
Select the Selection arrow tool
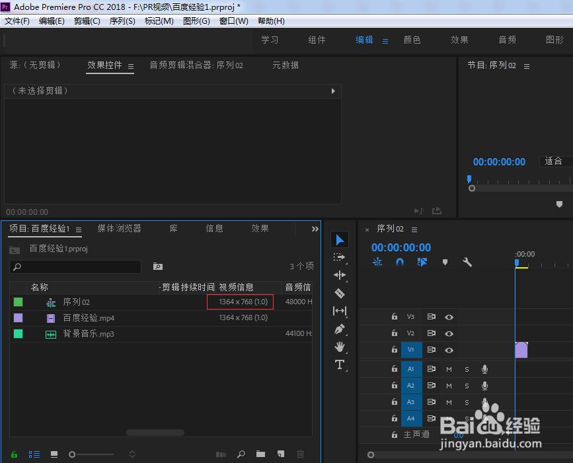(x=340, y=240)
